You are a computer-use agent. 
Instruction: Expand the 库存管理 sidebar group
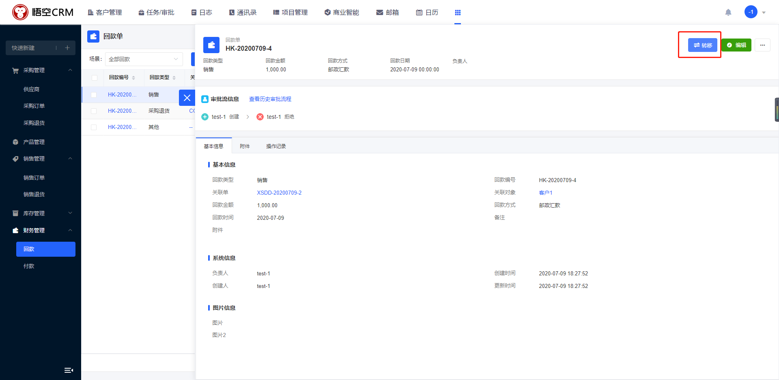click(x=70, y=213)
